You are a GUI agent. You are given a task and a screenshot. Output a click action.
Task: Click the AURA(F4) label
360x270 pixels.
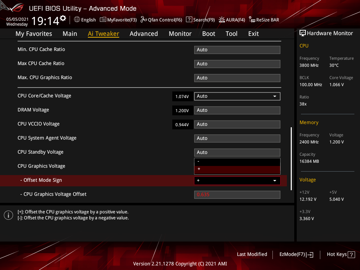click(235, 20)
